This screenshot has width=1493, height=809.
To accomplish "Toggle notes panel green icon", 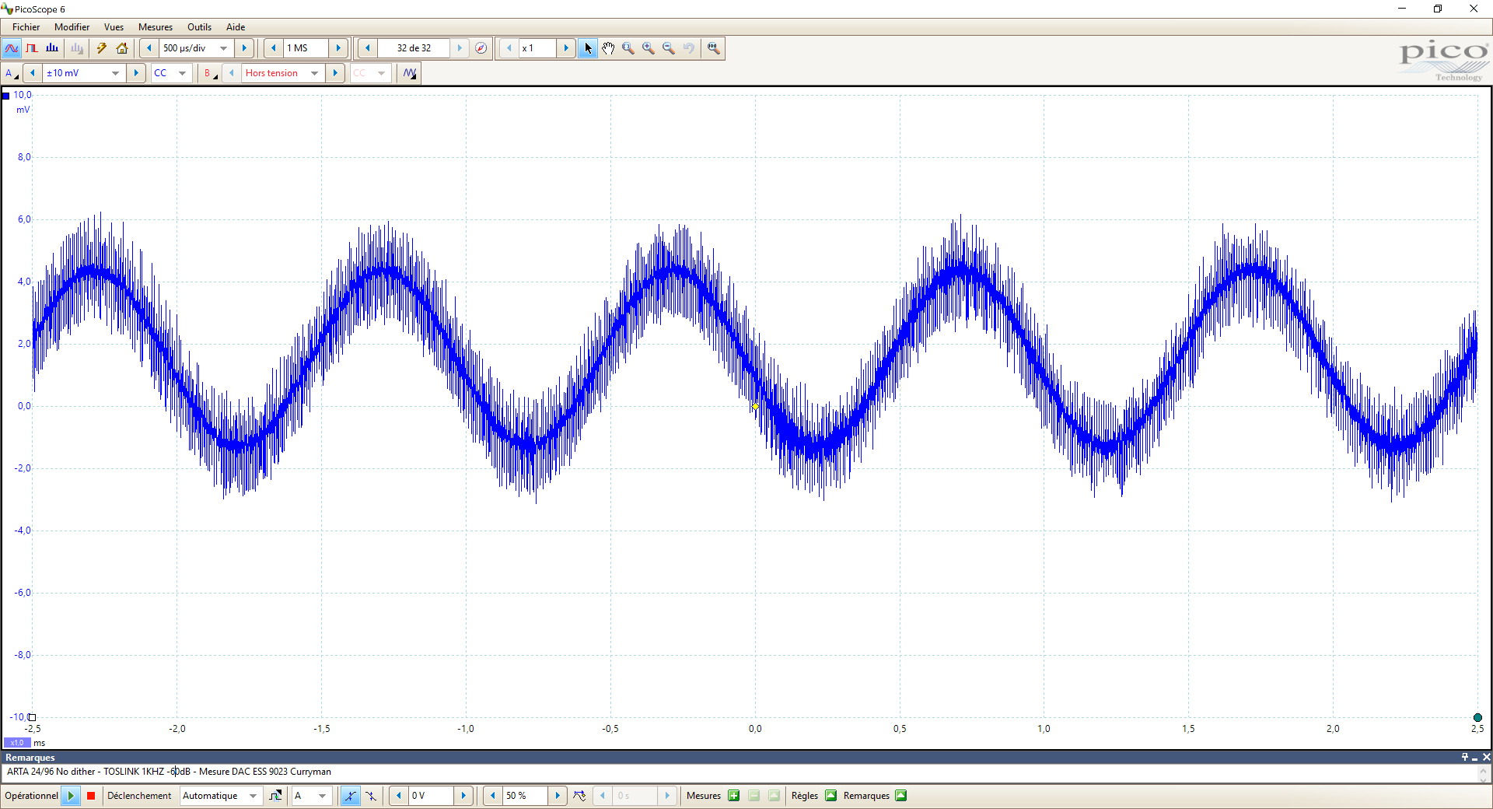I will 901,796.
